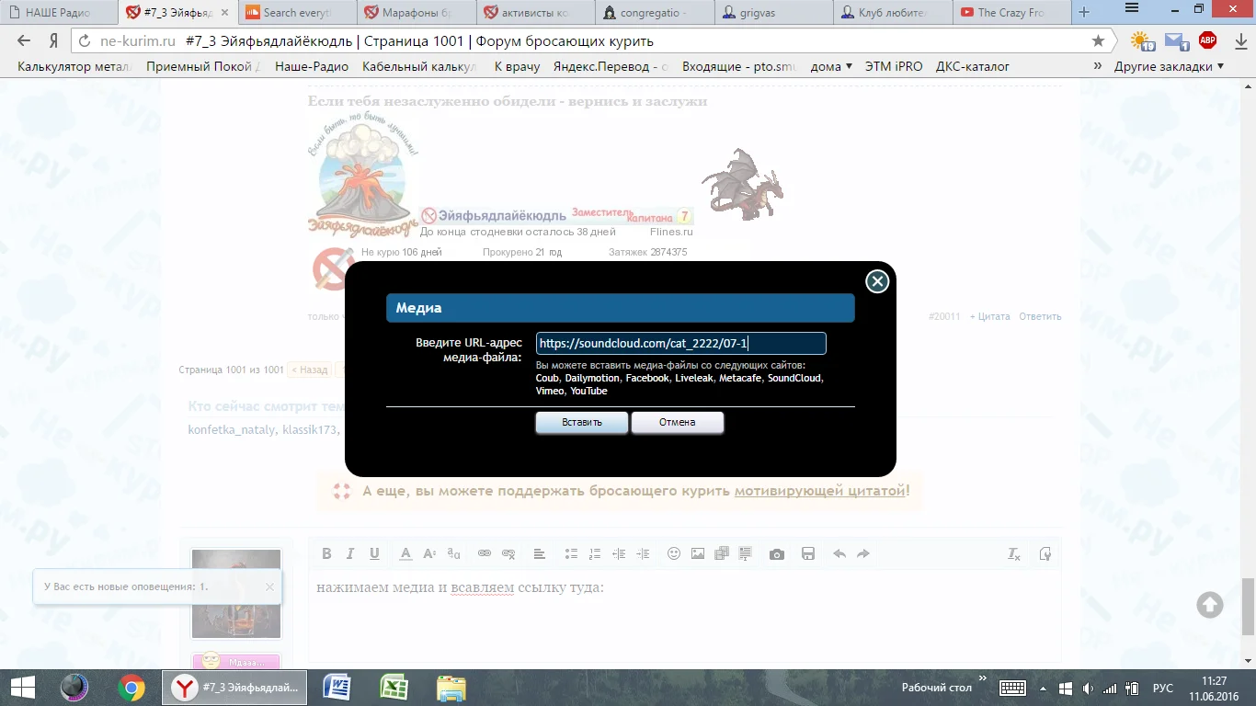1256x706 pixels.
Task: Toggle bold formatting in the editor
Action: click(326, 553)
